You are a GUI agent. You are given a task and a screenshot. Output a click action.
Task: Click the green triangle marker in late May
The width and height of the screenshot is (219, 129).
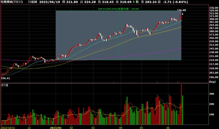click(157, 82)
